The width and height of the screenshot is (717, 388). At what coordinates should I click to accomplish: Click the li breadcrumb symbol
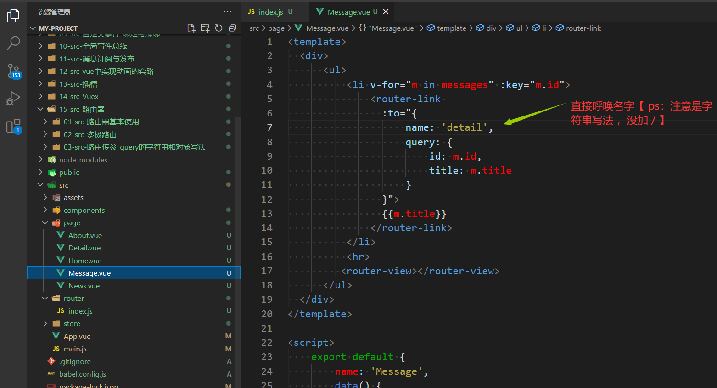pyautogui.click(x=539, y=28)
